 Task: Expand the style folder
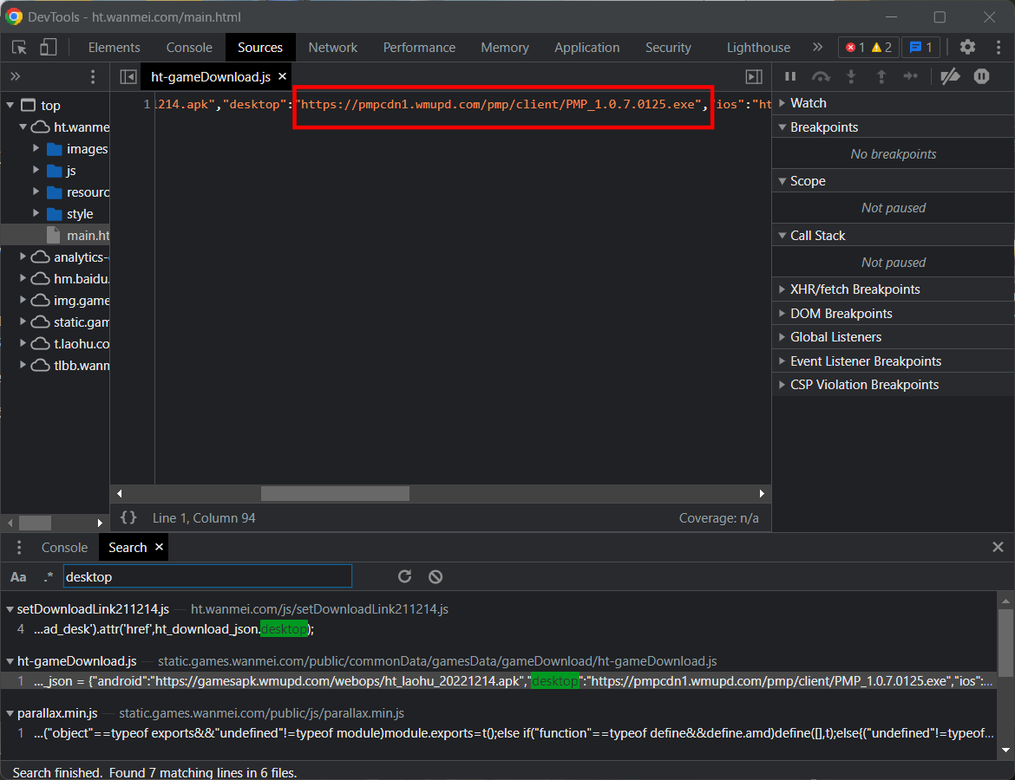(36, 213)
